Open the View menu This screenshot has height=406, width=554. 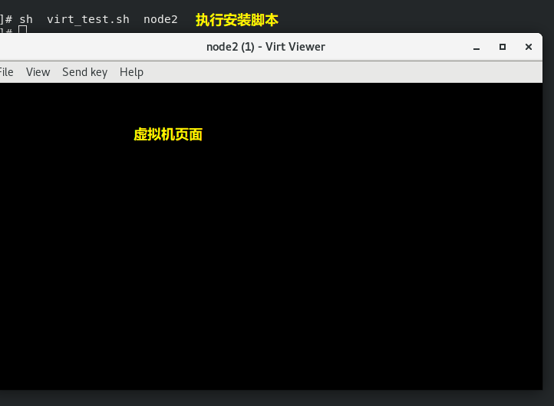tap(38, 72)
